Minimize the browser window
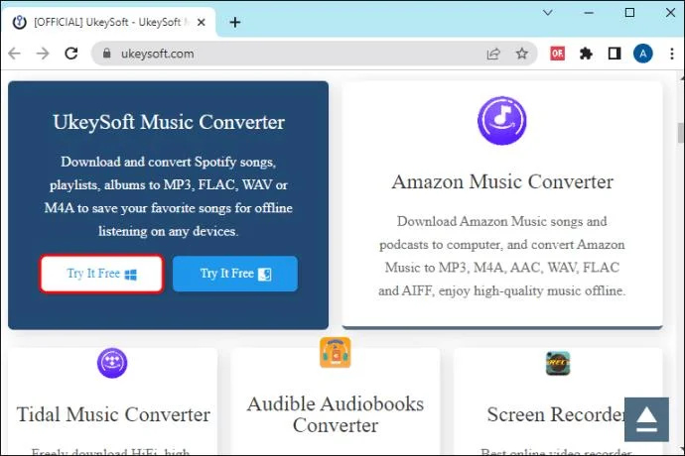 coord(589,13)
